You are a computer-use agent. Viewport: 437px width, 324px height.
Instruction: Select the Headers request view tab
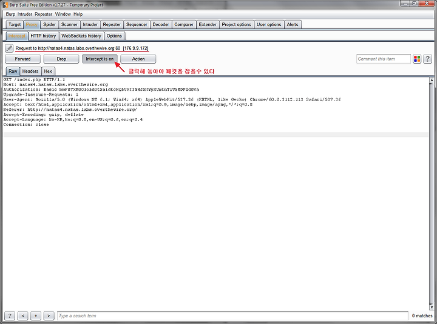click(30, 71)
